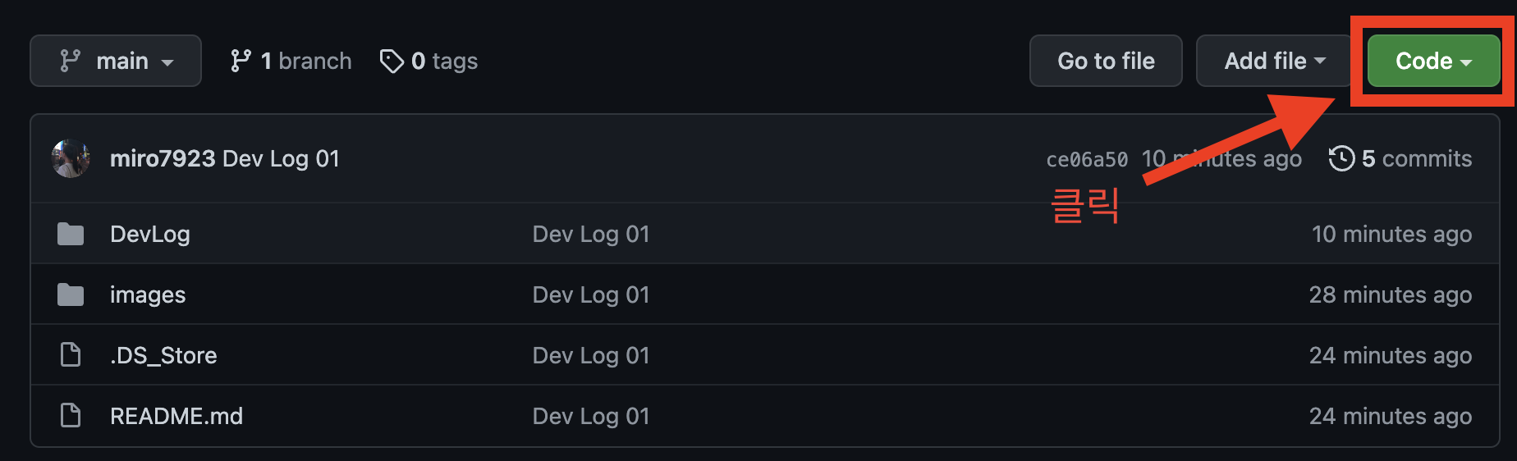Open the README.md file
This screenshot has width=1517, height=461.
tap(176, 416)
